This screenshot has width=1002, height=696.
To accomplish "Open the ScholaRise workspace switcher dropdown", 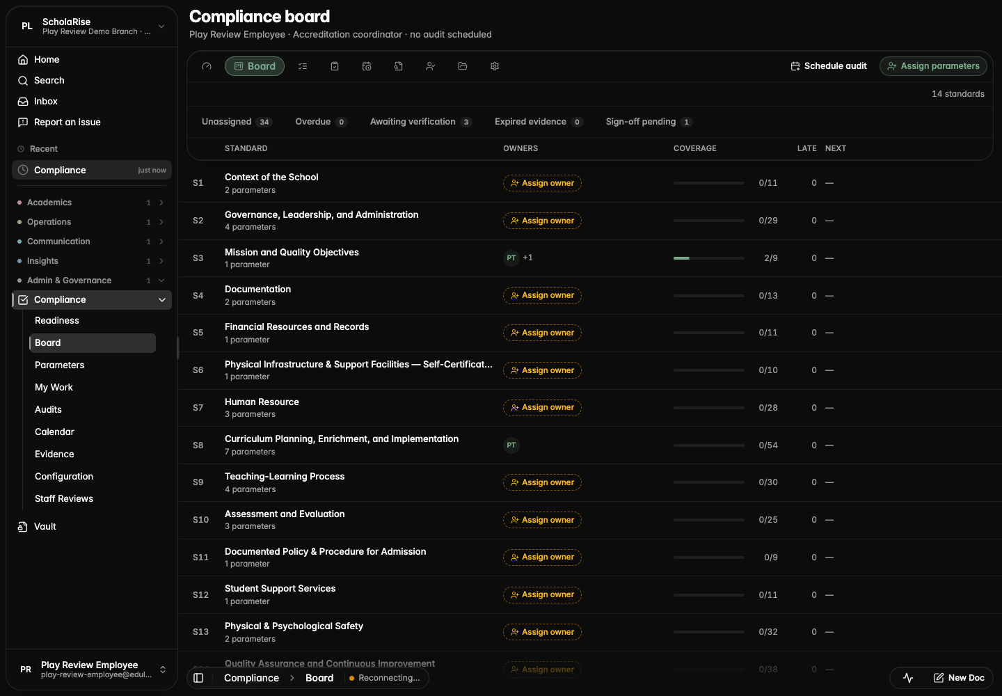I will pyautogui.click(x=92, y=26).
